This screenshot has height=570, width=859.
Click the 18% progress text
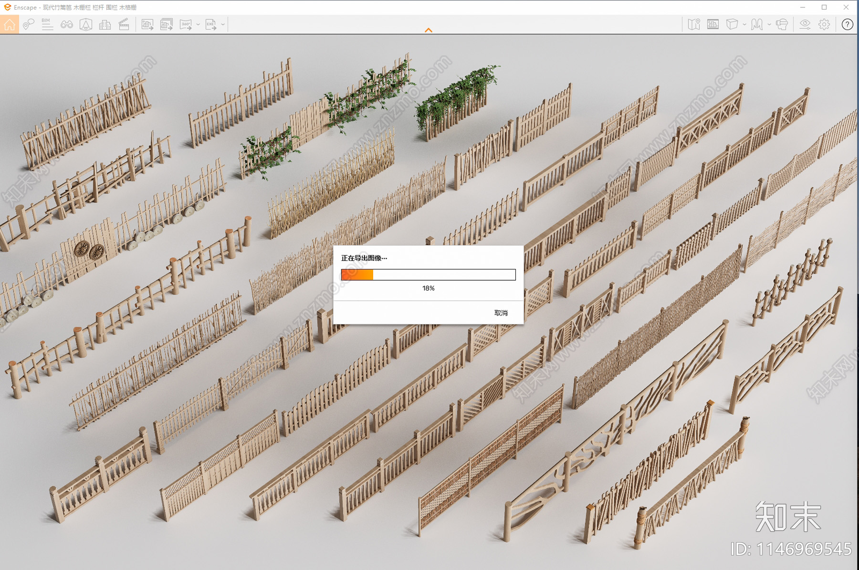pos(428,288)
